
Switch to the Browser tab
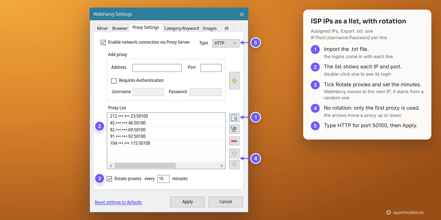120,28
